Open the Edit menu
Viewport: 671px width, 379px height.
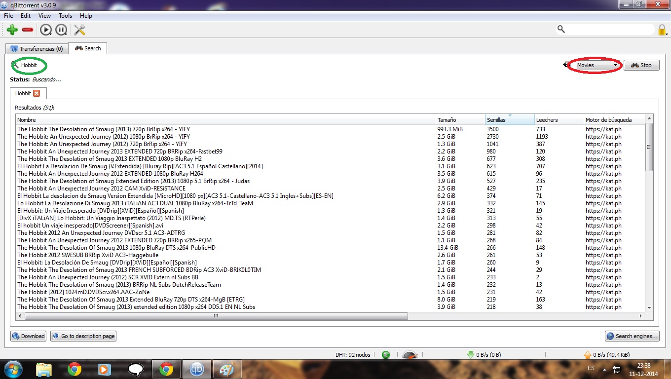pyautogui.click(x=26, y=16)
